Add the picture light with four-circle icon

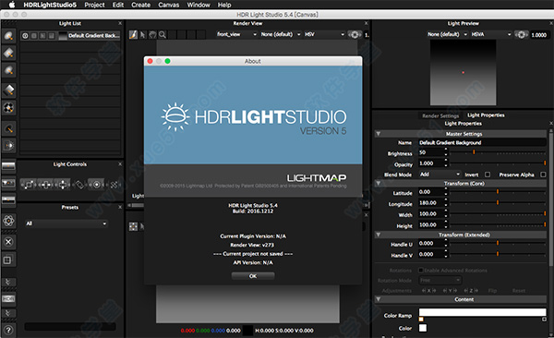(x=8, y=107)
